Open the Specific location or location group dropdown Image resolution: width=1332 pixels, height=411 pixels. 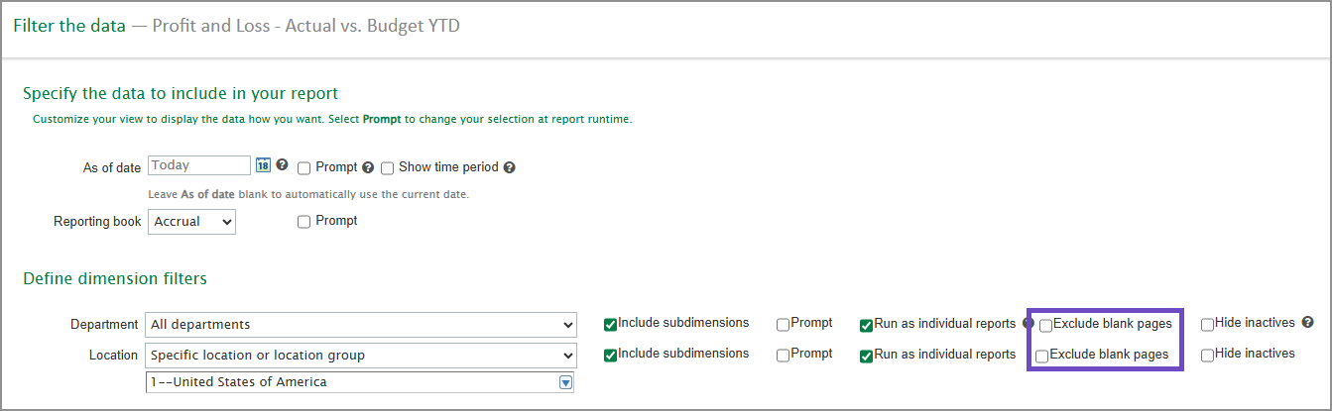pos(361,356)
